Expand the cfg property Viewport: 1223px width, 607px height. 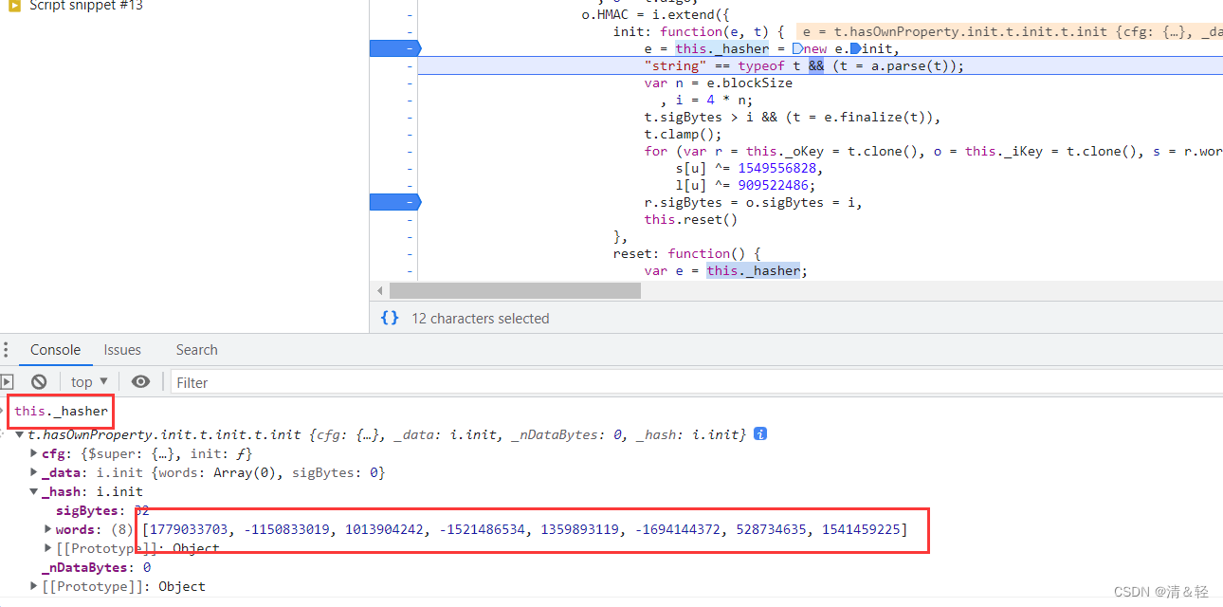pyautogui.click(x=34, y=453)
